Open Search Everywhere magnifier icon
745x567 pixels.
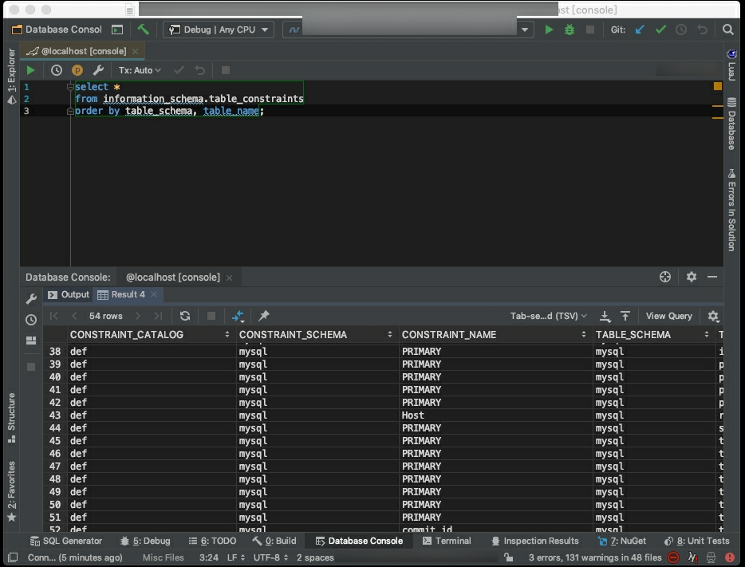[728, 30]
